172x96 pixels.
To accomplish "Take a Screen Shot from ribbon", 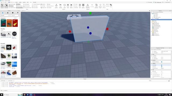I will pos(68,6).
